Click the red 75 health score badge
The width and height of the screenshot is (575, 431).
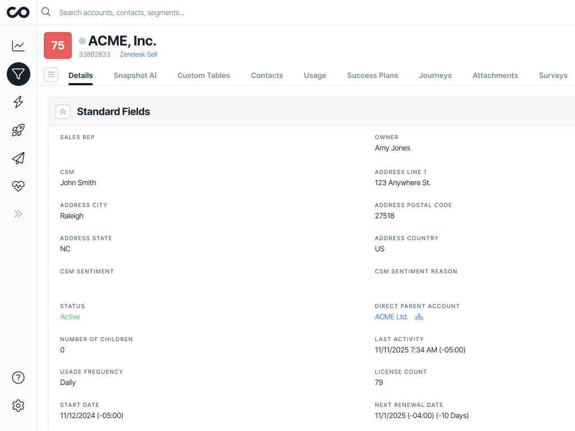[57, 45]
